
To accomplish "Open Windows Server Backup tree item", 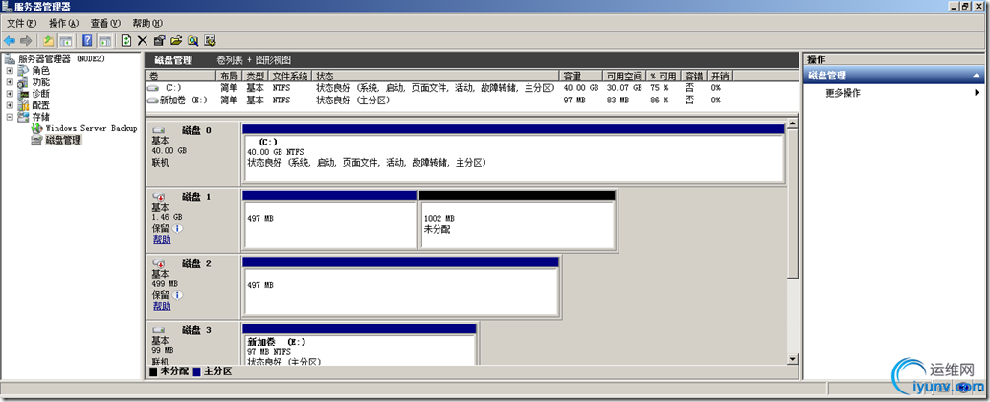I will [91, 128].
